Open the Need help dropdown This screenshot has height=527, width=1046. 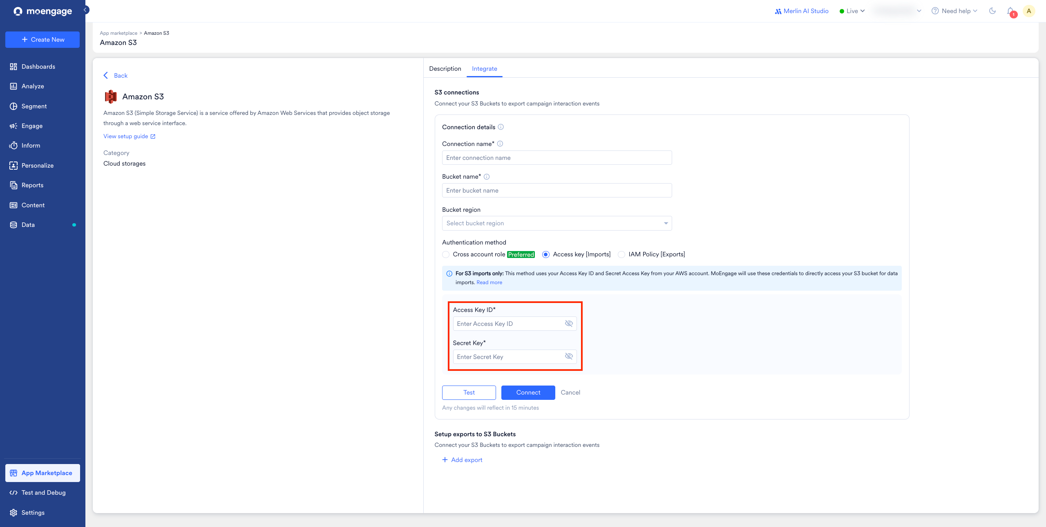pos(954,11)
